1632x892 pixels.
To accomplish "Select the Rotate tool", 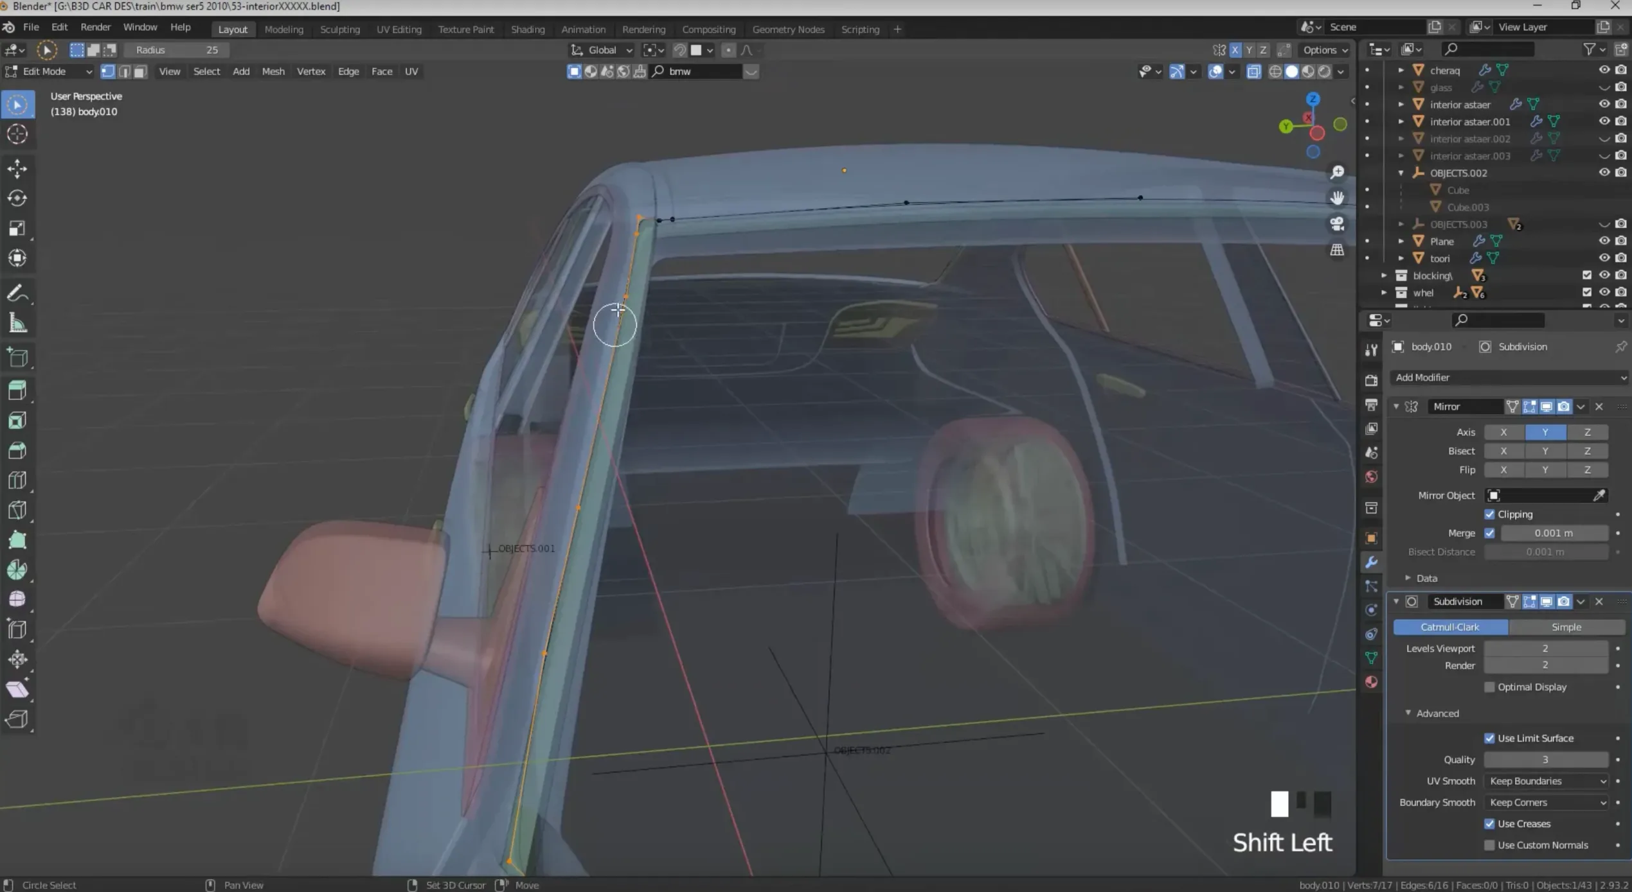I will (17, 198).
